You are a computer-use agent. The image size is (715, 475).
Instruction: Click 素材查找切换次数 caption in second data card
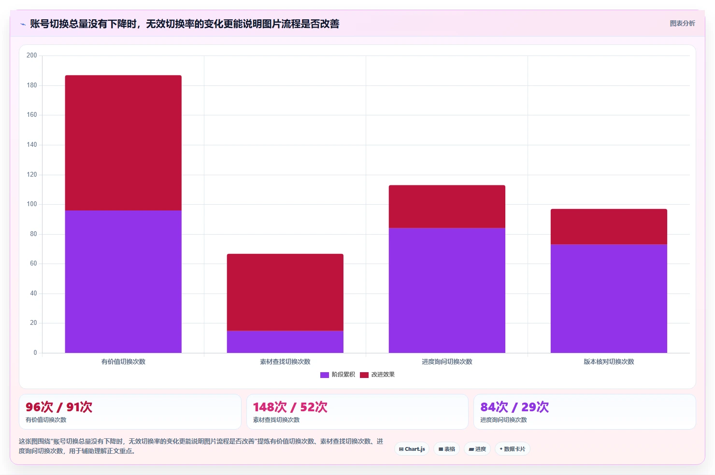pos(276,420)
